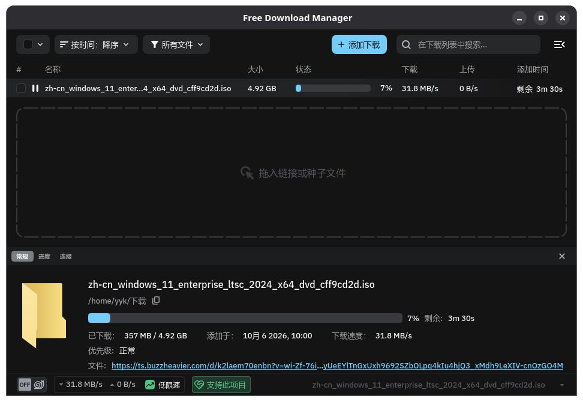Open the yellow folder icon
This screenshot has width=583, height=402.
pos(44,315)
